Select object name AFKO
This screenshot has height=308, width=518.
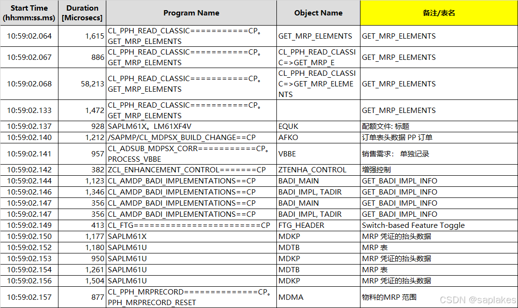coord(288,137)
